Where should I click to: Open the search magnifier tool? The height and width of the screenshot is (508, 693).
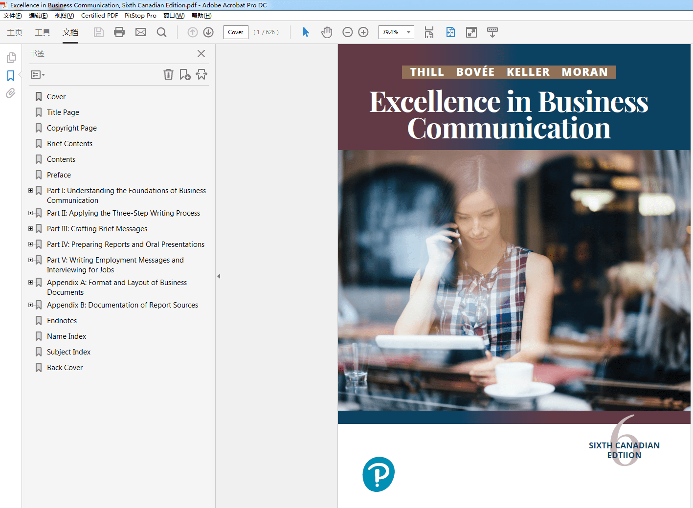pos(161,32)
